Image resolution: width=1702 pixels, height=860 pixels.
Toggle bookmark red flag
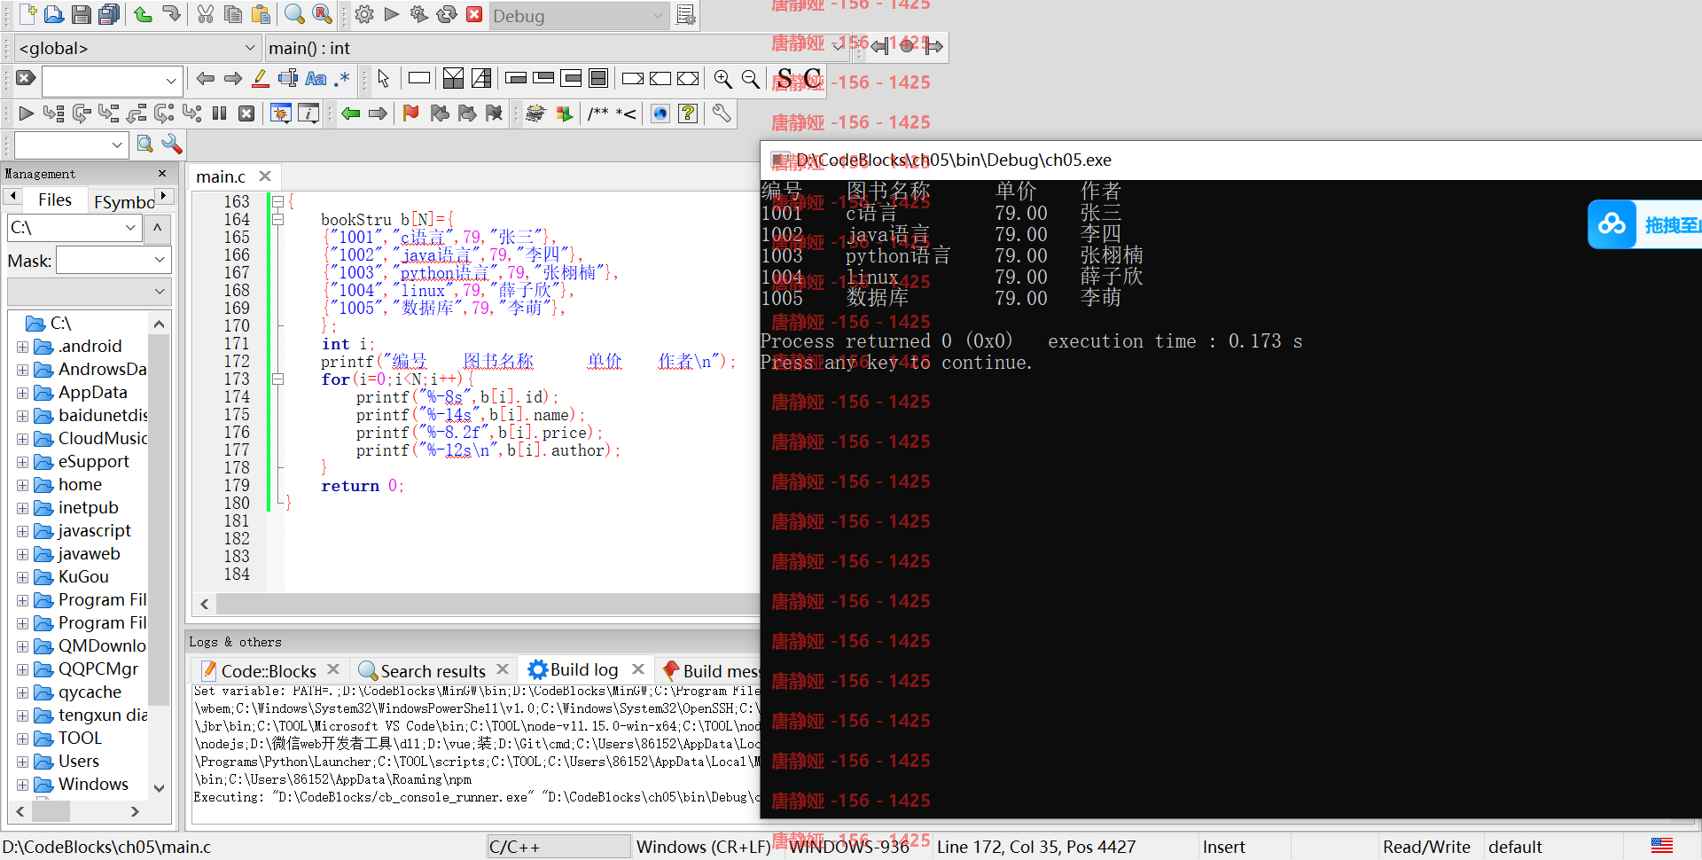410,113
